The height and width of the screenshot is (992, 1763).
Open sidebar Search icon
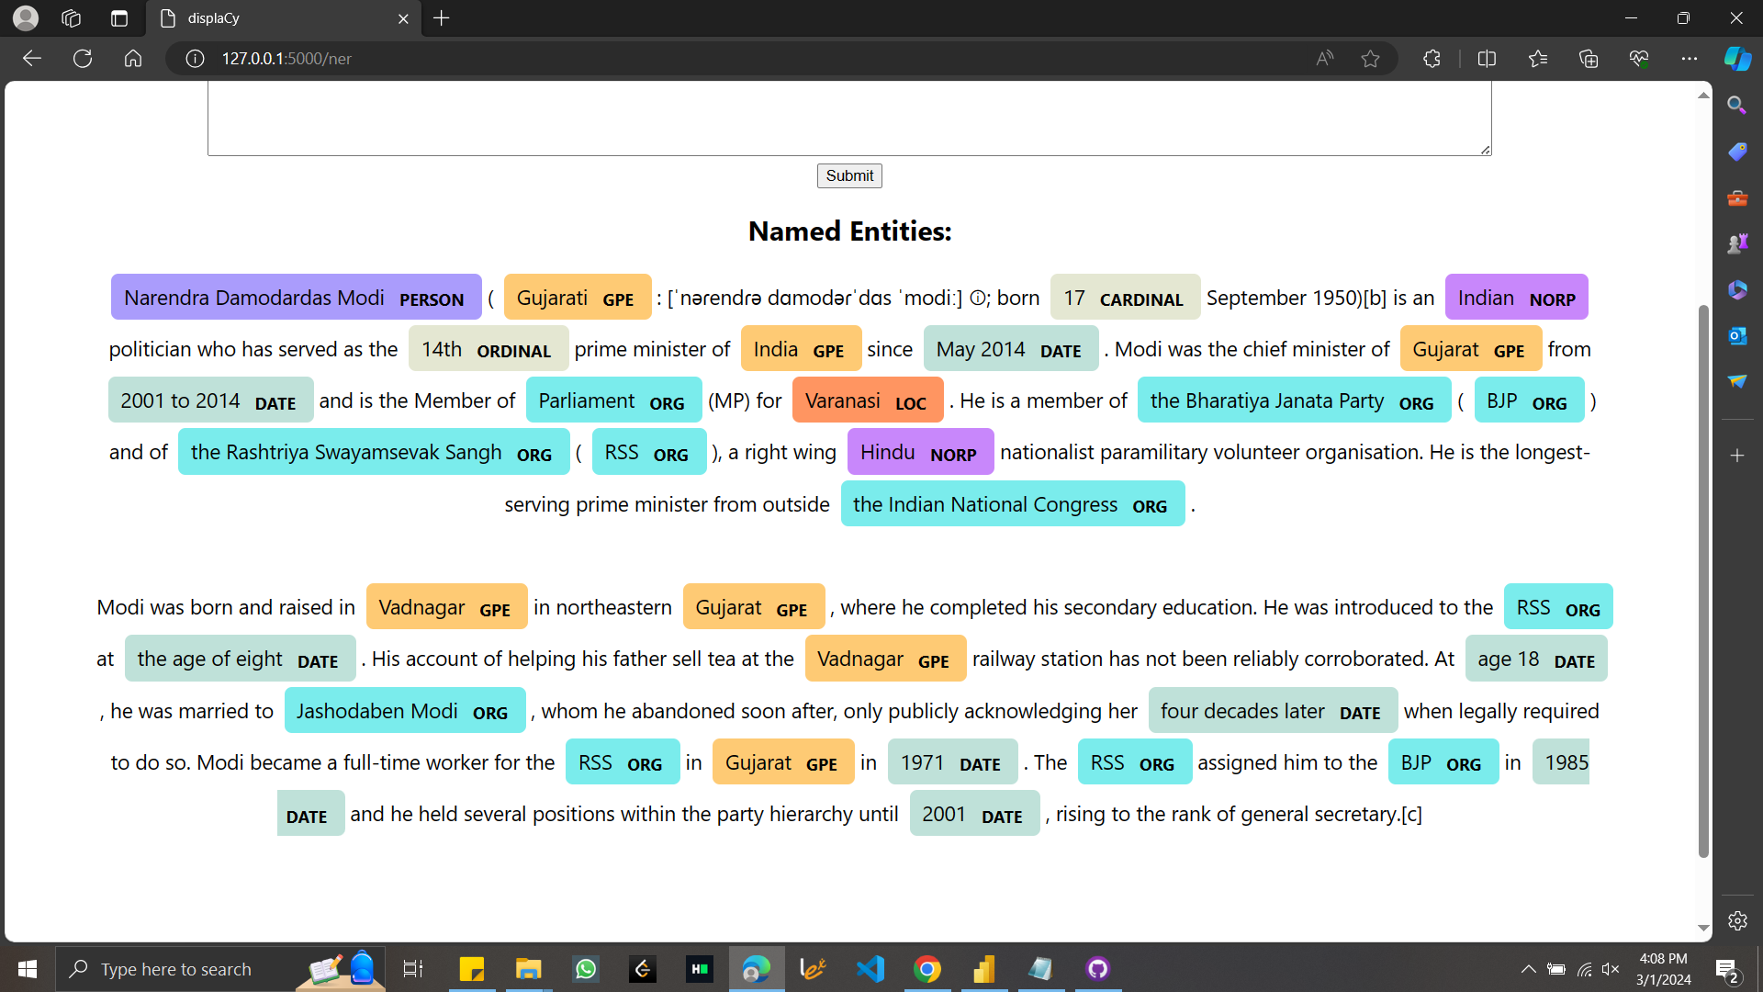1736,105
